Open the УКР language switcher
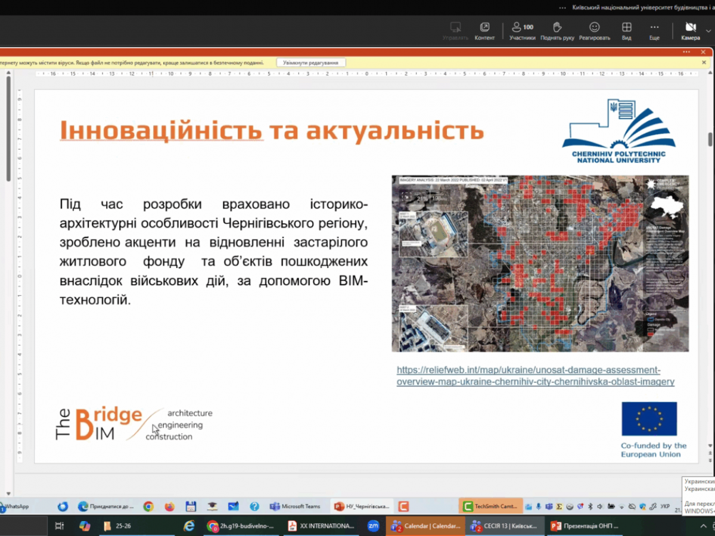 (666, 506)
